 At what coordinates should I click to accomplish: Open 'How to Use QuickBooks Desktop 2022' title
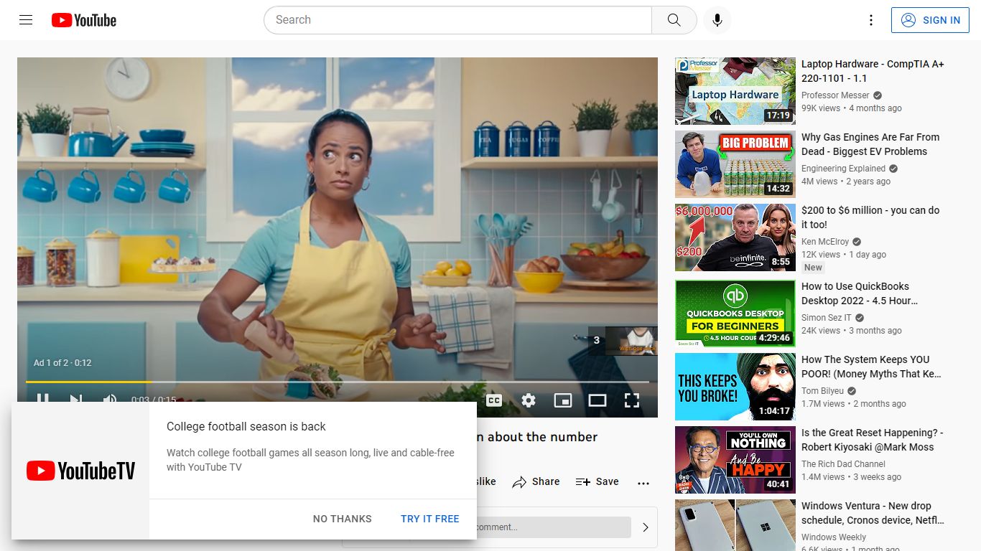tap(860, 293)
